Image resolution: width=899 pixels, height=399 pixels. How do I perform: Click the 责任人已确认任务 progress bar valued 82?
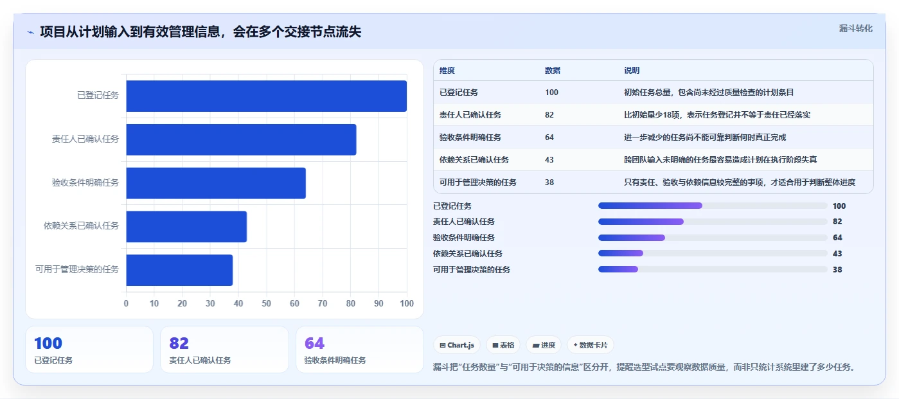713,222
